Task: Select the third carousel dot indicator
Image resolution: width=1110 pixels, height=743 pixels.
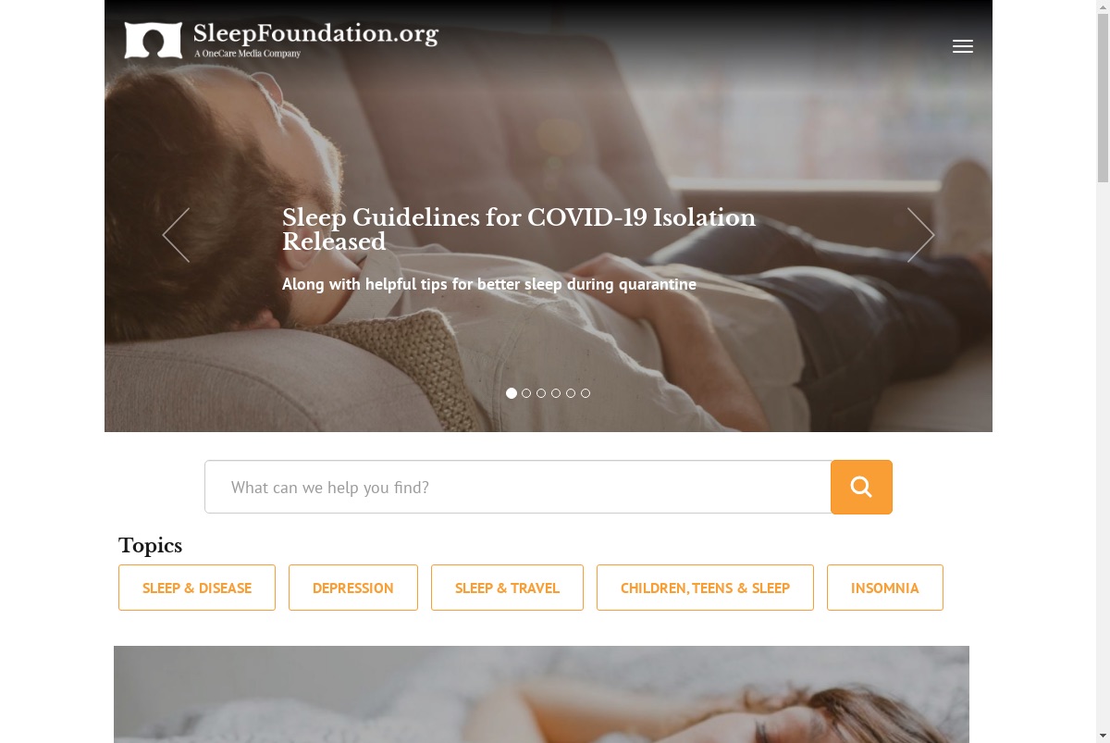Action: (x=541, y=393)
